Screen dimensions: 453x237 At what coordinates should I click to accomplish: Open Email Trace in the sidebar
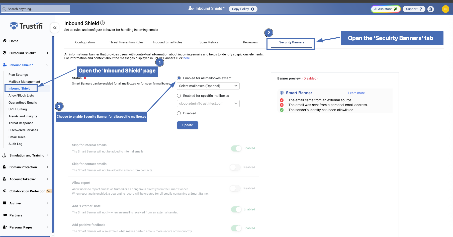click(17, 137)
